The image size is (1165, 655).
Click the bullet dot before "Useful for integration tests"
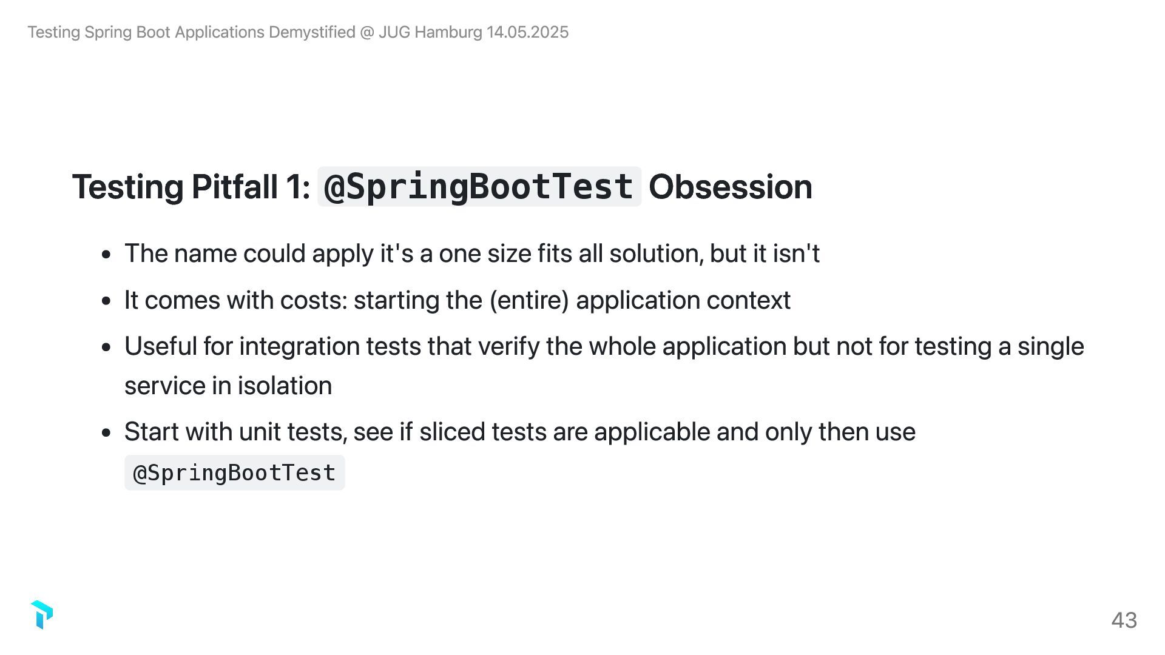[107, 348]
